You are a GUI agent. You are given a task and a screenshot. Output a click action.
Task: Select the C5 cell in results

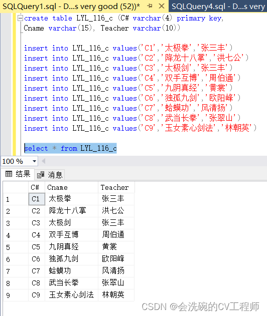tap(37, 247)
